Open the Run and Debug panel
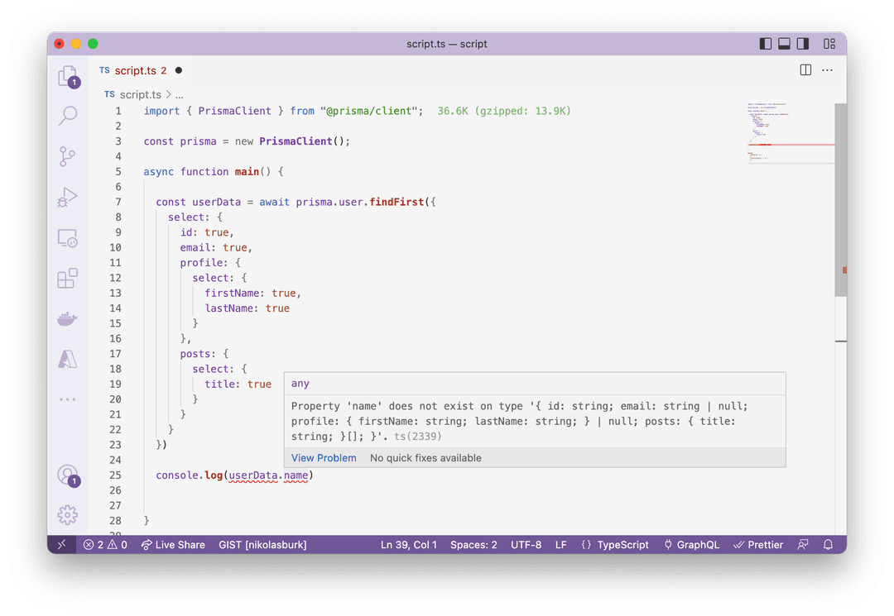The width and height of the screenshot is (894, 616). coord(67,197)
